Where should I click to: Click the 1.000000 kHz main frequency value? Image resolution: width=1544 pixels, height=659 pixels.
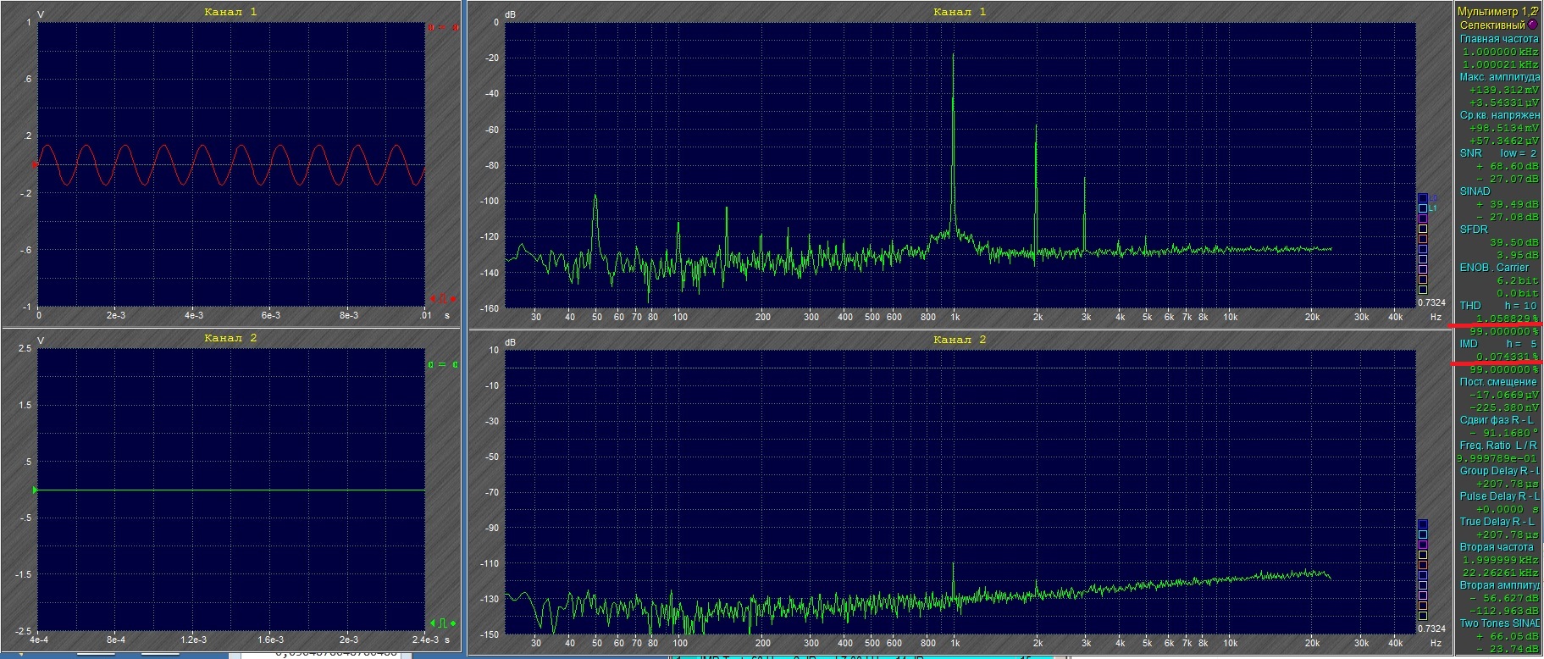1501,52
